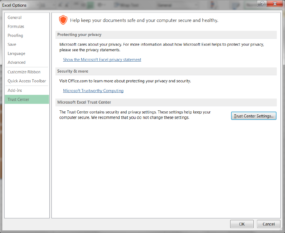This screenshot has width=285, height=233.
Task: Open the Customize Ribbon page
Action: 24,72
